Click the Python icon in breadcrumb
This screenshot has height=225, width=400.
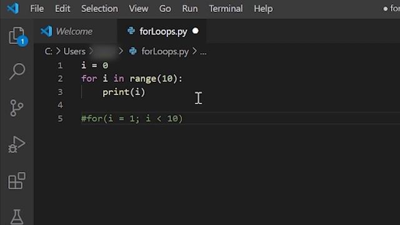click(x=132, y=51)
